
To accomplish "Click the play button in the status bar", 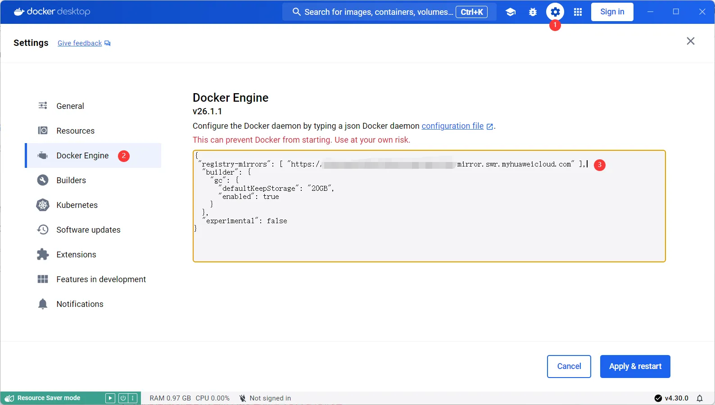I will 110,398.
